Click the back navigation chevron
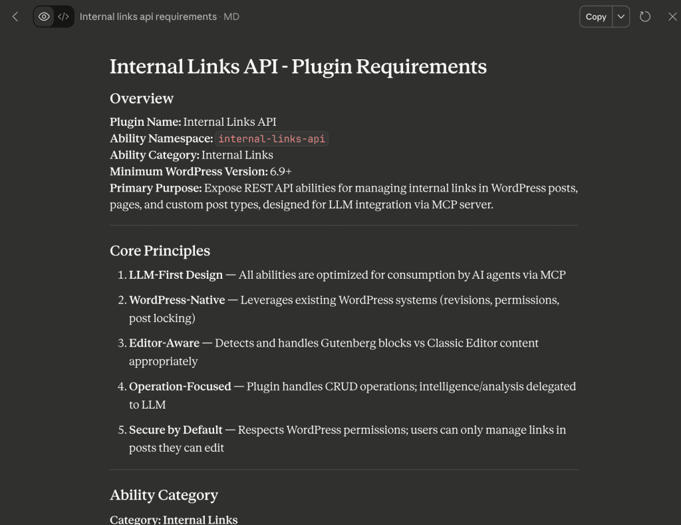The width and height of the screenshot is (681, 525). (x=15, y=17)
